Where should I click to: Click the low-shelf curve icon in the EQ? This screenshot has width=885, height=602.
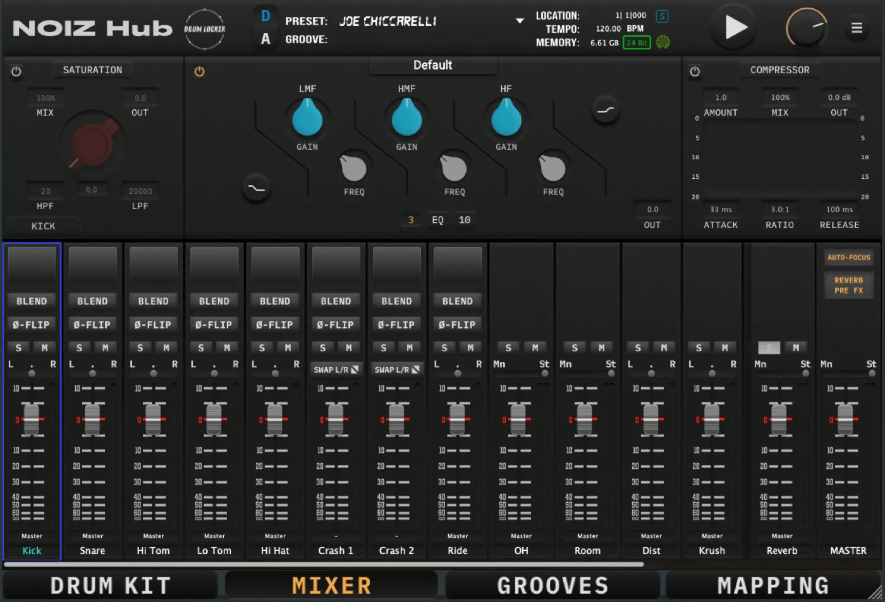(x=256, y=188)
